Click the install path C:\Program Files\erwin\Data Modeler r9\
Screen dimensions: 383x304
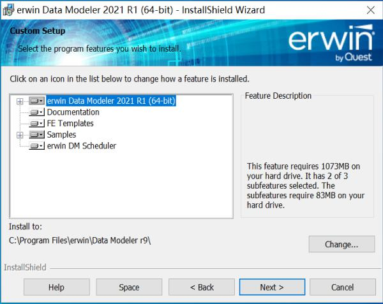[x=80, y=241]
